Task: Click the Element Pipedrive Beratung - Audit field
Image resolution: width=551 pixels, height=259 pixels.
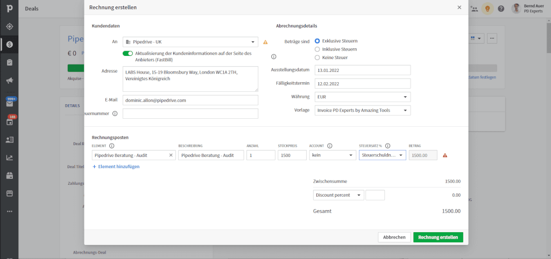Action: (x=134, y=155)
